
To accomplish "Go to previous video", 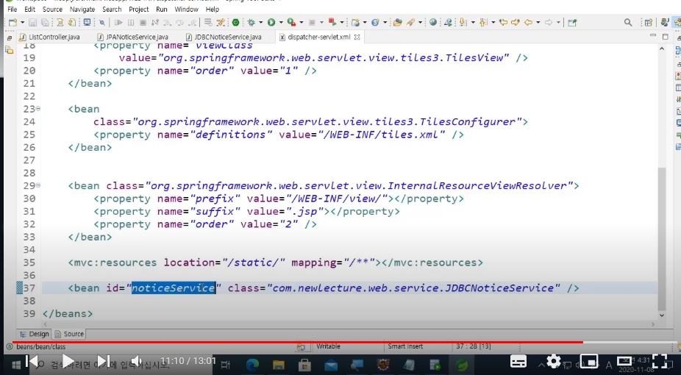I will (x=32, y=361).
